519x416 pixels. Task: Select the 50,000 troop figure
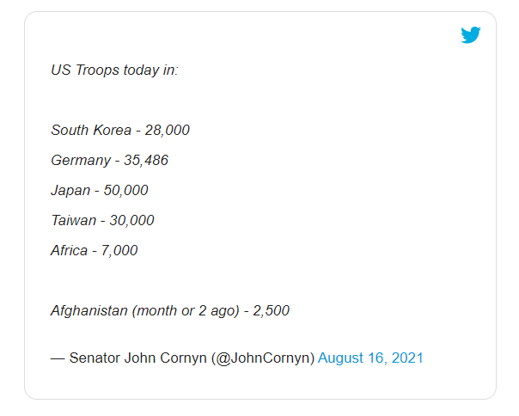coord(125,190)
